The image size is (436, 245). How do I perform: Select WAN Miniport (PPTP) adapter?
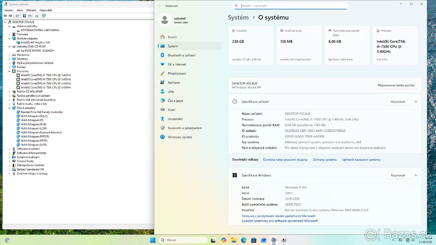click(34, 141)
